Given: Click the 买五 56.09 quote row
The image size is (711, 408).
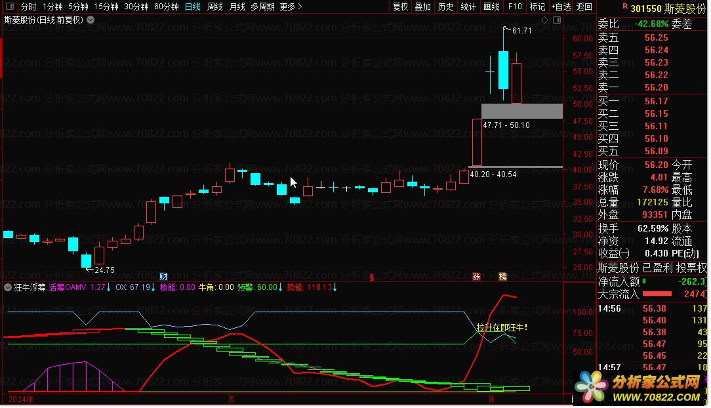Looking at the screenshot, I should pos(634,151).
